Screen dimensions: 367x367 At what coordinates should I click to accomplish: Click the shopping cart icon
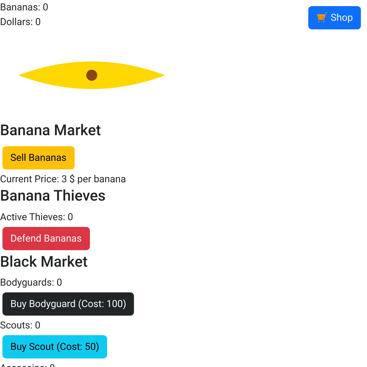click(x=322, y=17)
